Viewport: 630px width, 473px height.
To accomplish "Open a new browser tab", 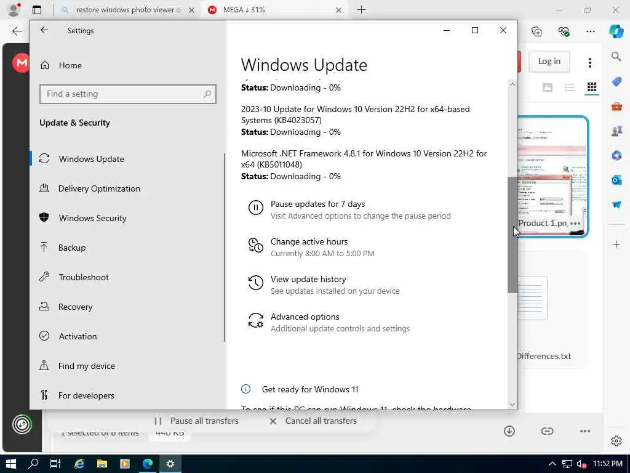I will click(x=362, y=10).
